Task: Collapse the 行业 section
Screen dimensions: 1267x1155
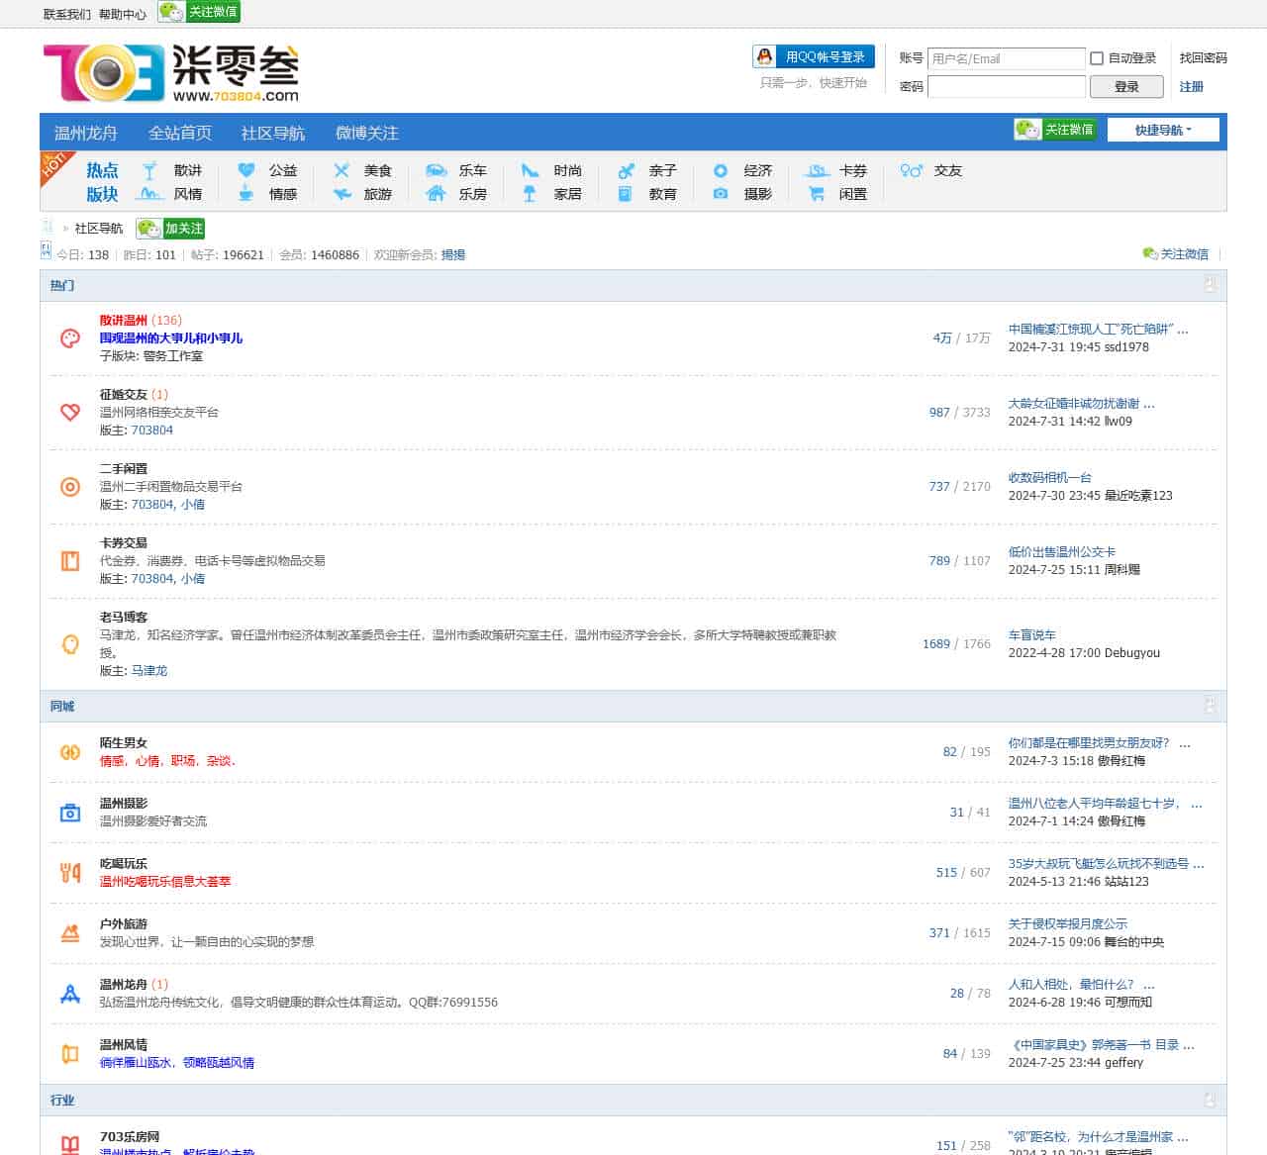Action: click(x=1208, y=1099)
